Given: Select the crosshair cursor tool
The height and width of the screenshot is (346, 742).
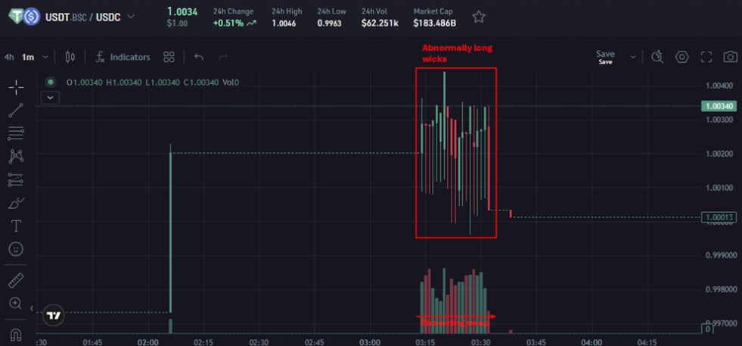Looking at the screenshot, I should coord(15,87).
